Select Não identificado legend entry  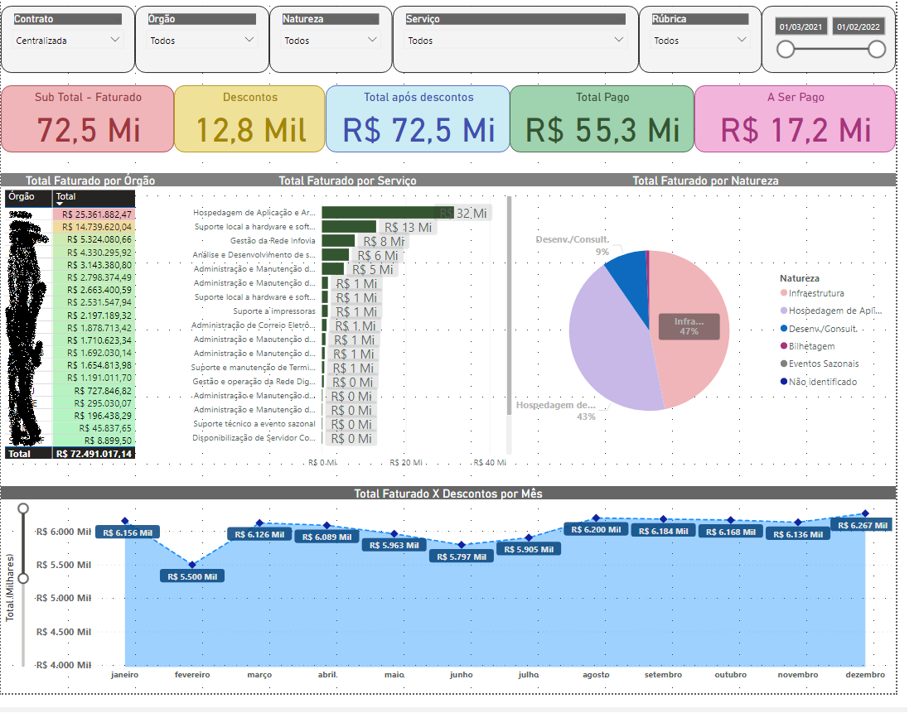(819, 382)
